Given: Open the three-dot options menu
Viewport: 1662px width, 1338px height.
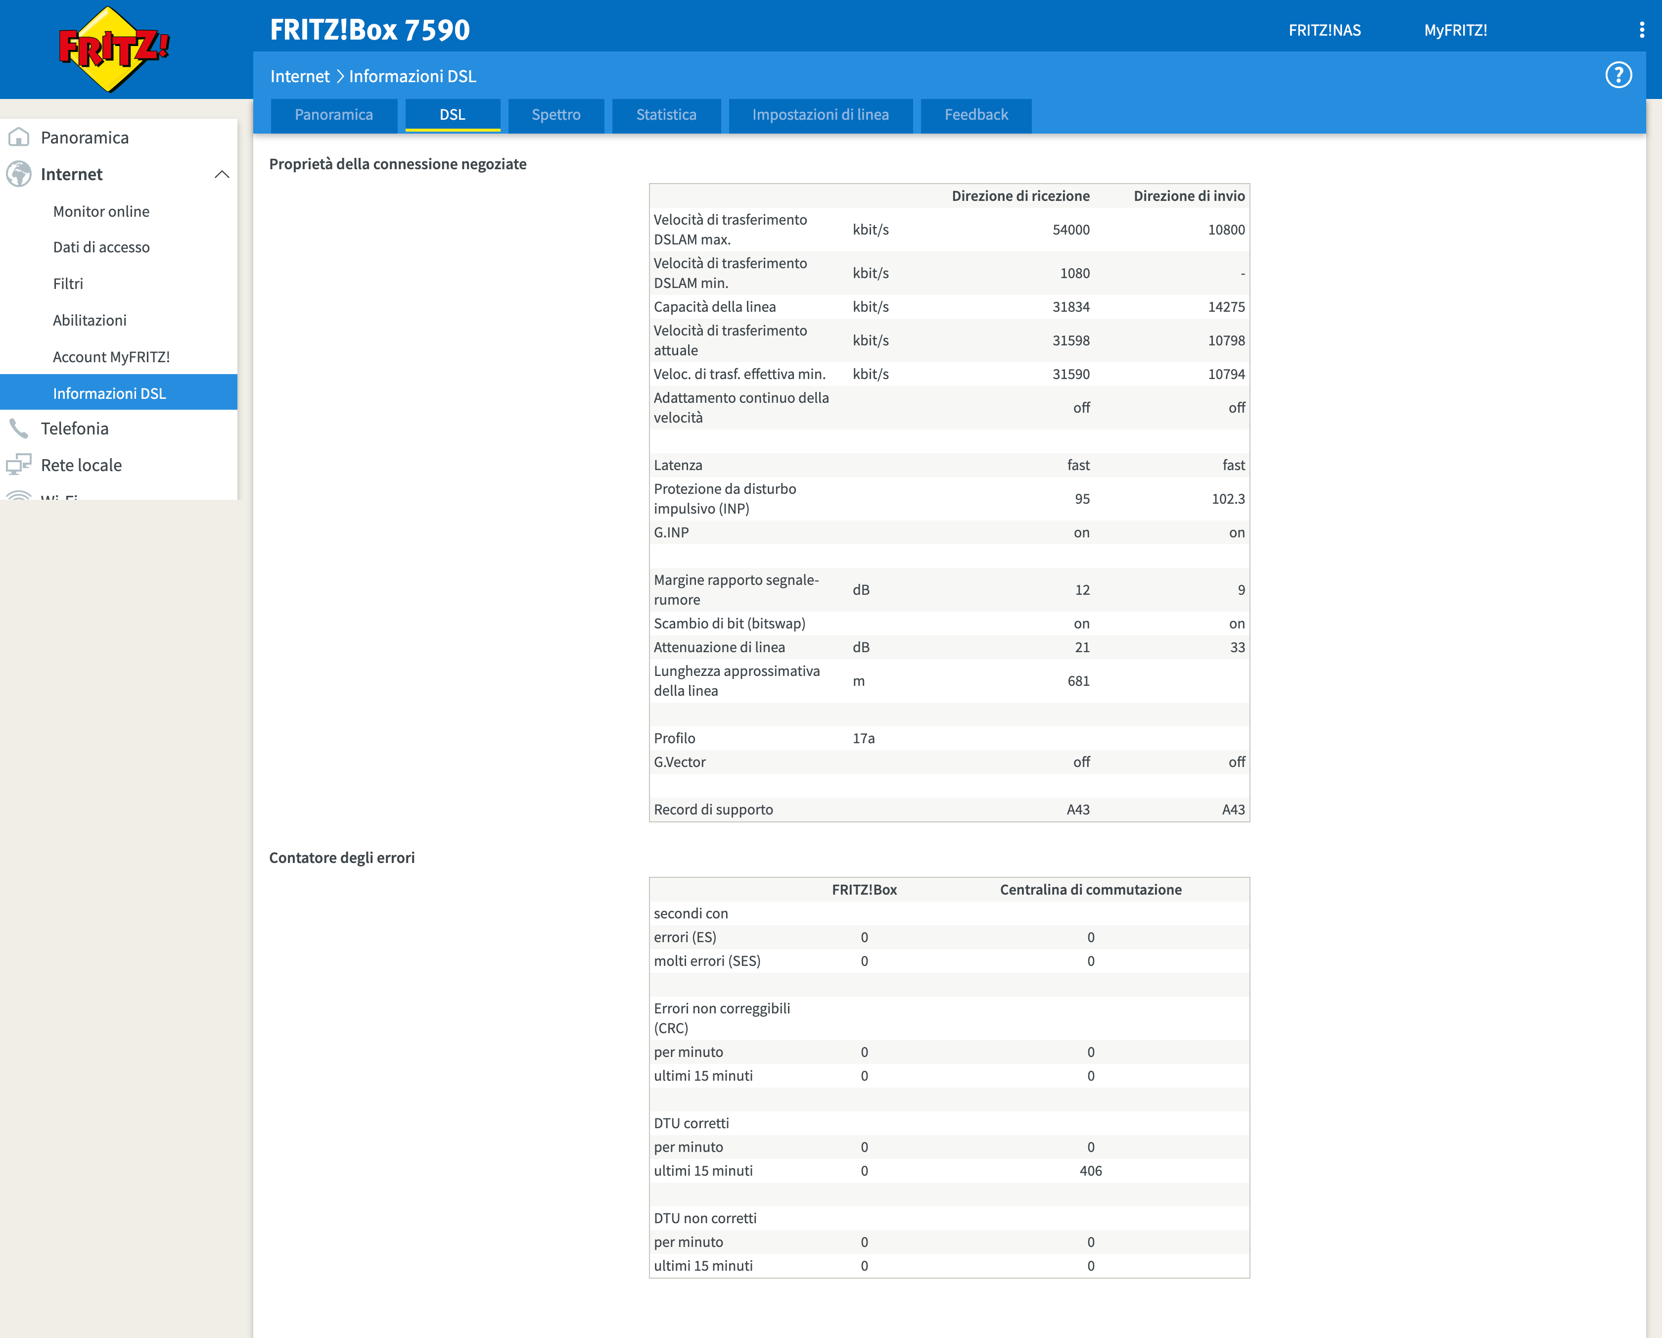Looking at the screenshot, I should [x=1641, y=30].
